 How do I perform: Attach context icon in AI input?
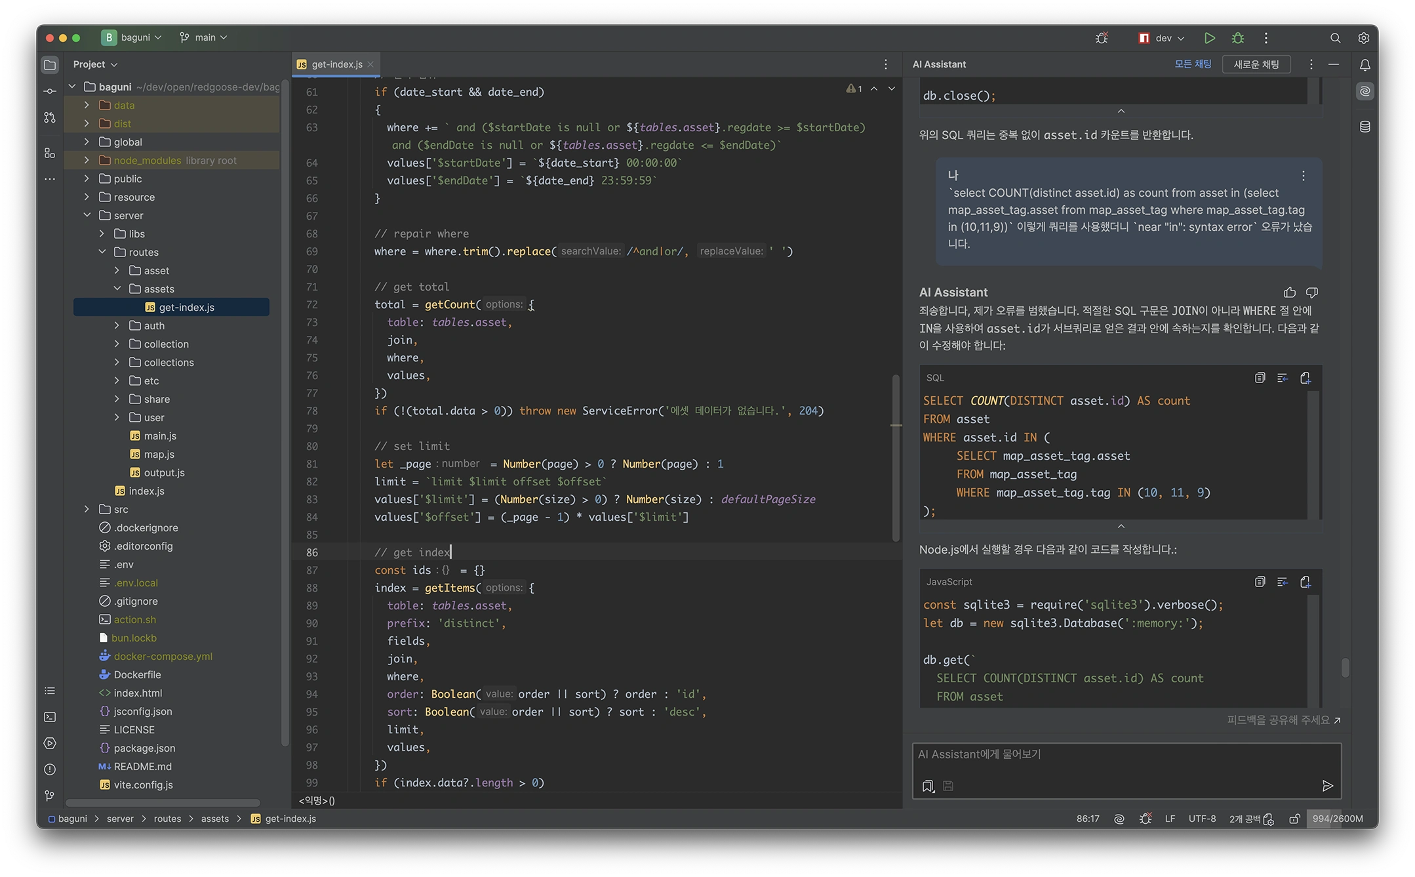point(928,786)
